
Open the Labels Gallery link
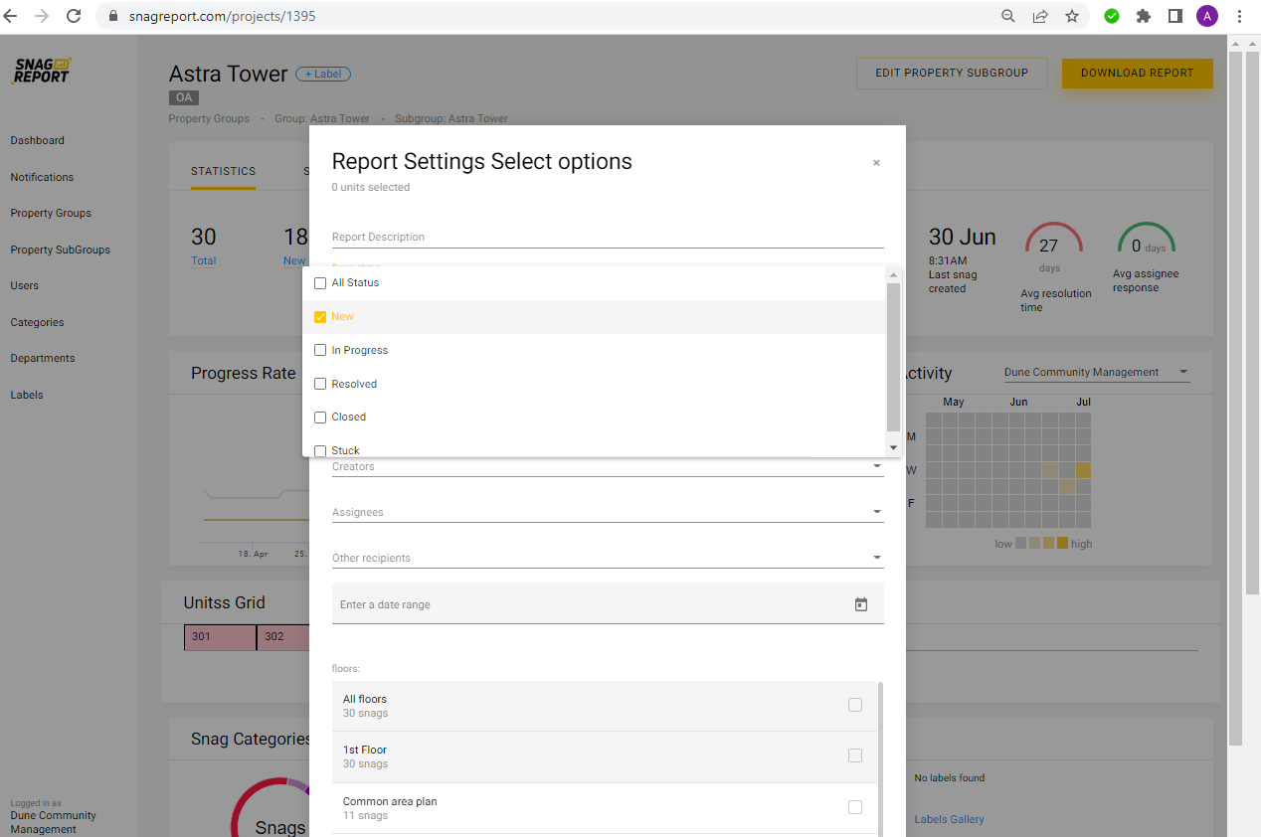coord(949,820)
